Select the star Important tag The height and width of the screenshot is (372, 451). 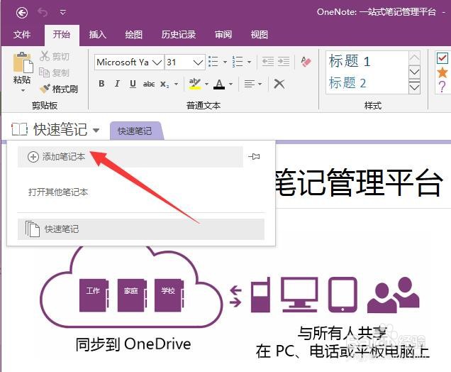click(442, 72)
